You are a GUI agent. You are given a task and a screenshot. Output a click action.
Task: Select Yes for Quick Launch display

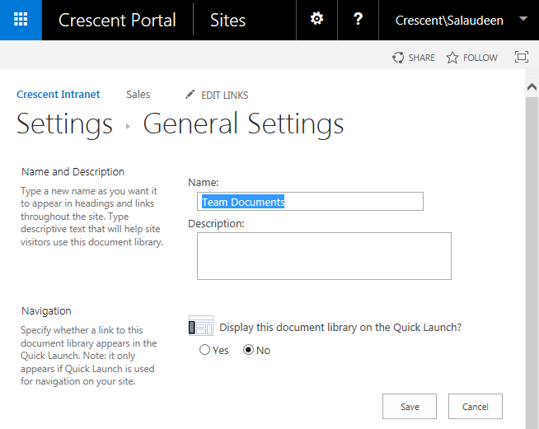(x=205, y=350)
